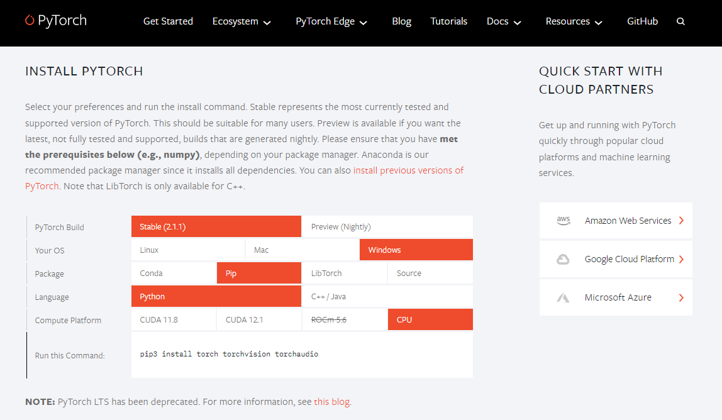Open the PyTorch Edge menu label
722x420 pixels.
tap(325, 21)
